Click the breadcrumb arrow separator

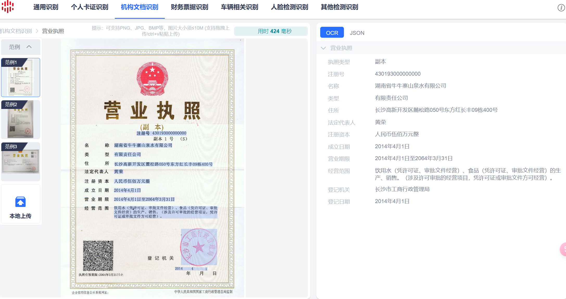(37, 31)
